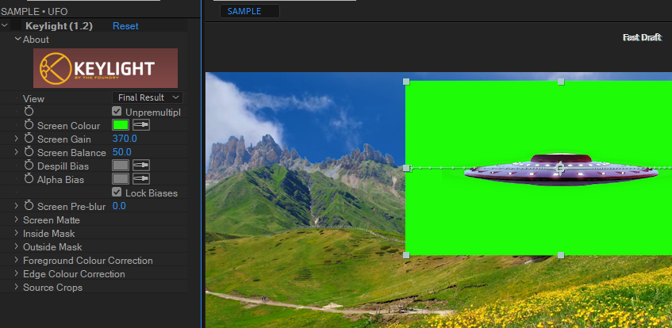Collapse the About section
This screenshot has height=328, width=672.
17,39
